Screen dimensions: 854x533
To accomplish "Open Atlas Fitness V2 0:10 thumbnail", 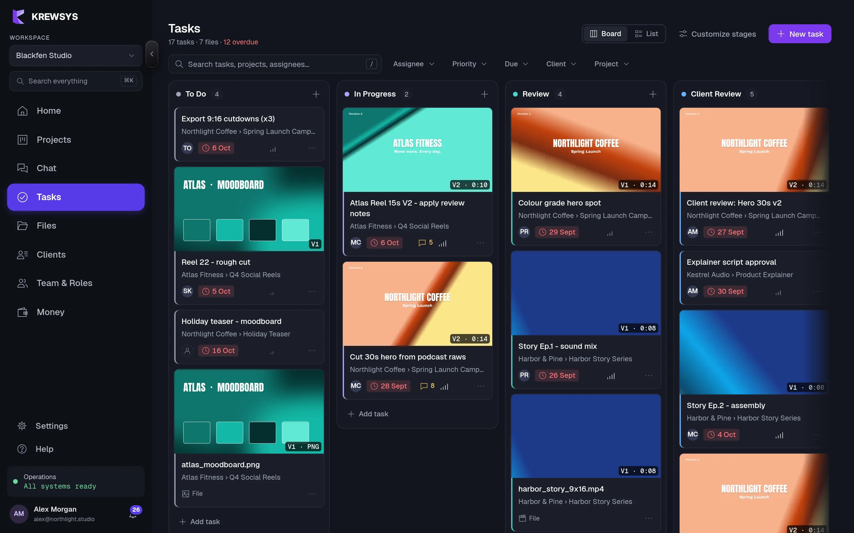I will pos(417,150).
